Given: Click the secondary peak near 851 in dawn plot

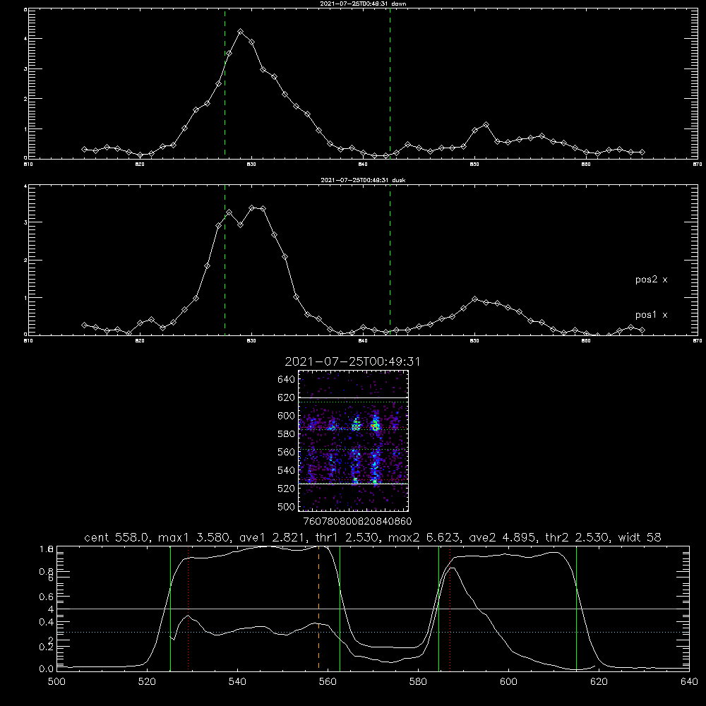Looking at the screenshot, I should point(486,125).
